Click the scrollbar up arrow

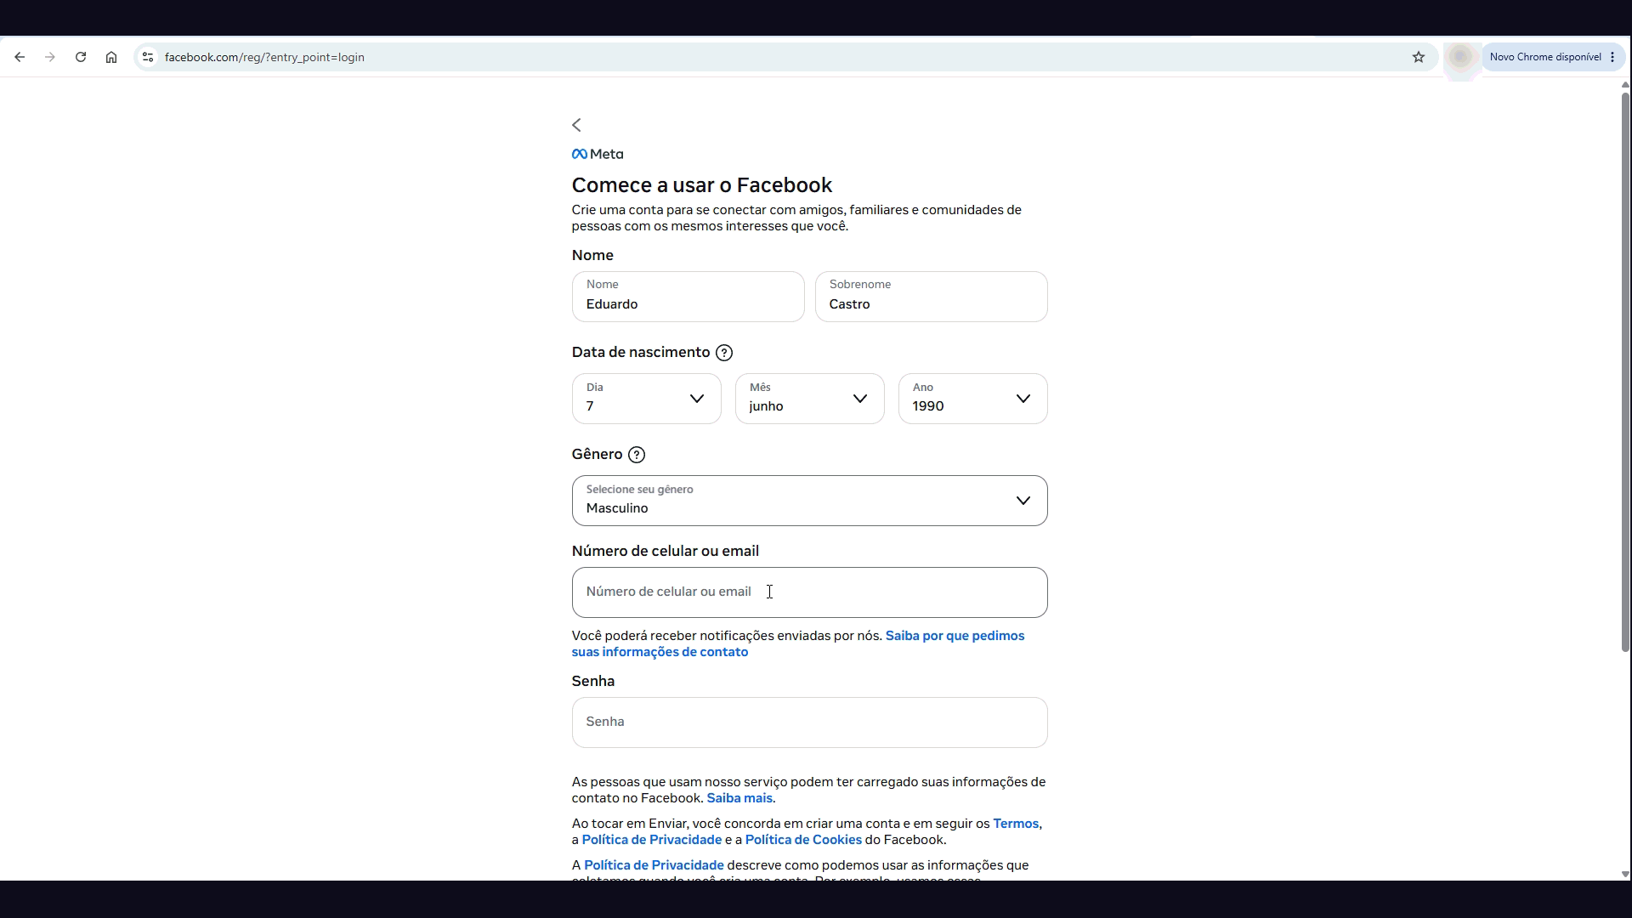point(1625,84)
